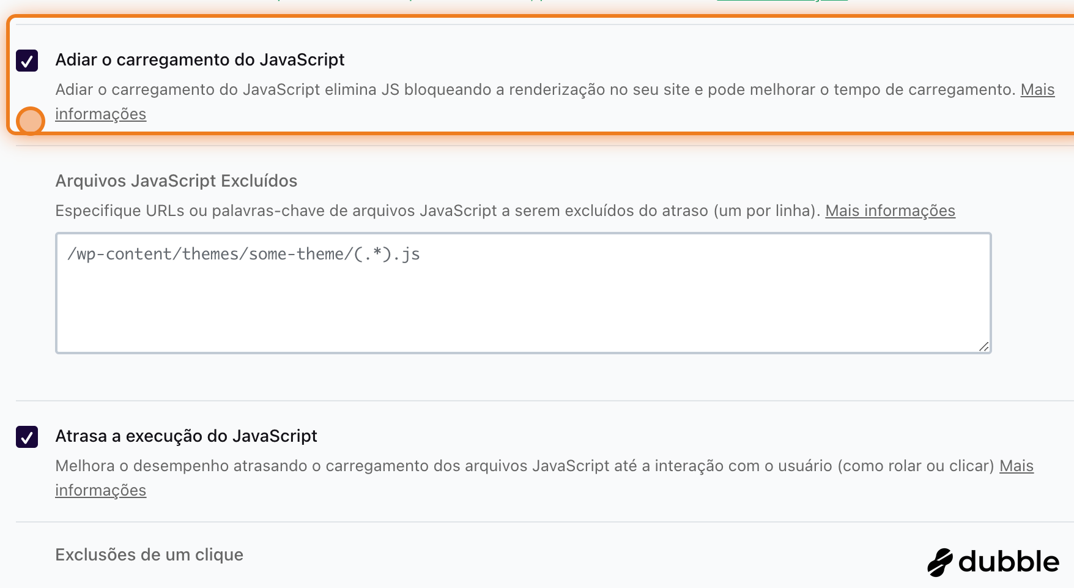1074x588 pixels.
Task: Click "informações" link below Atrasa description
Action: click(x=100, y=491)
